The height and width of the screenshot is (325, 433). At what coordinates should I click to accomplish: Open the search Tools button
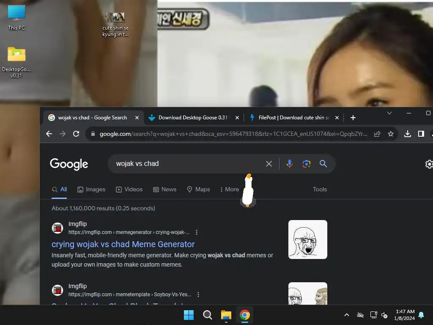click(320, 190)
